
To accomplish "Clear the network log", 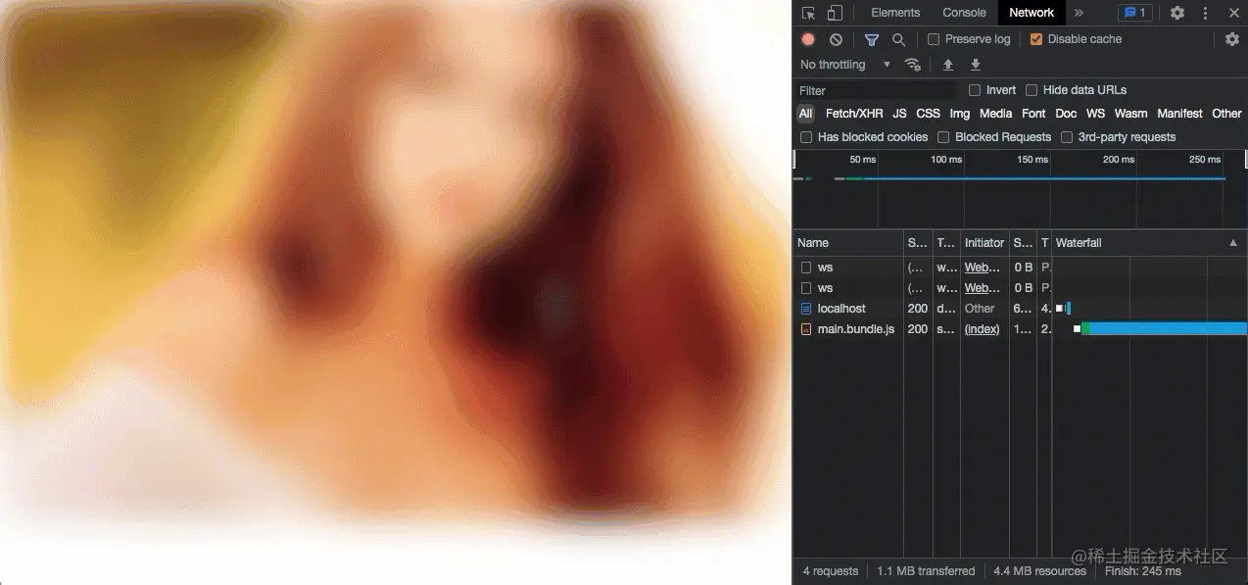I will (x=836, y=39).
